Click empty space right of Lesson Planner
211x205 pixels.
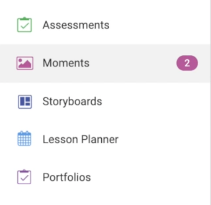pyautogui.click(x=164, y=139)
